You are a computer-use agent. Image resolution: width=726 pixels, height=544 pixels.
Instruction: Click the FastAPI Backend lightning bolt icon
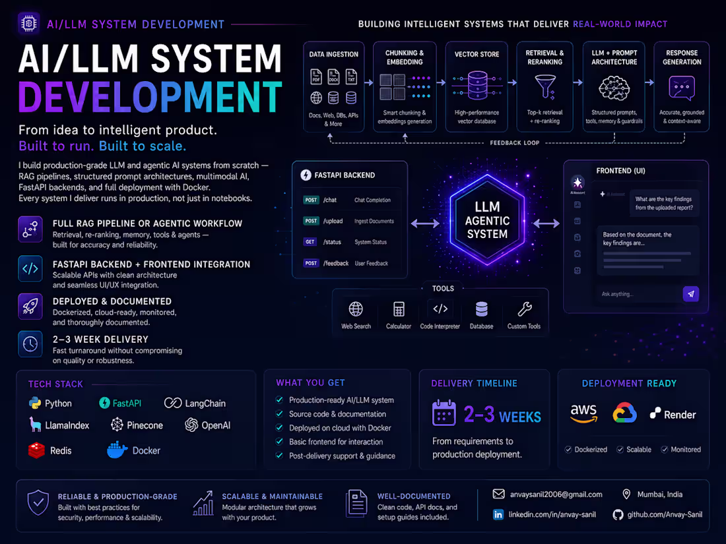click(x=306, y=175)
